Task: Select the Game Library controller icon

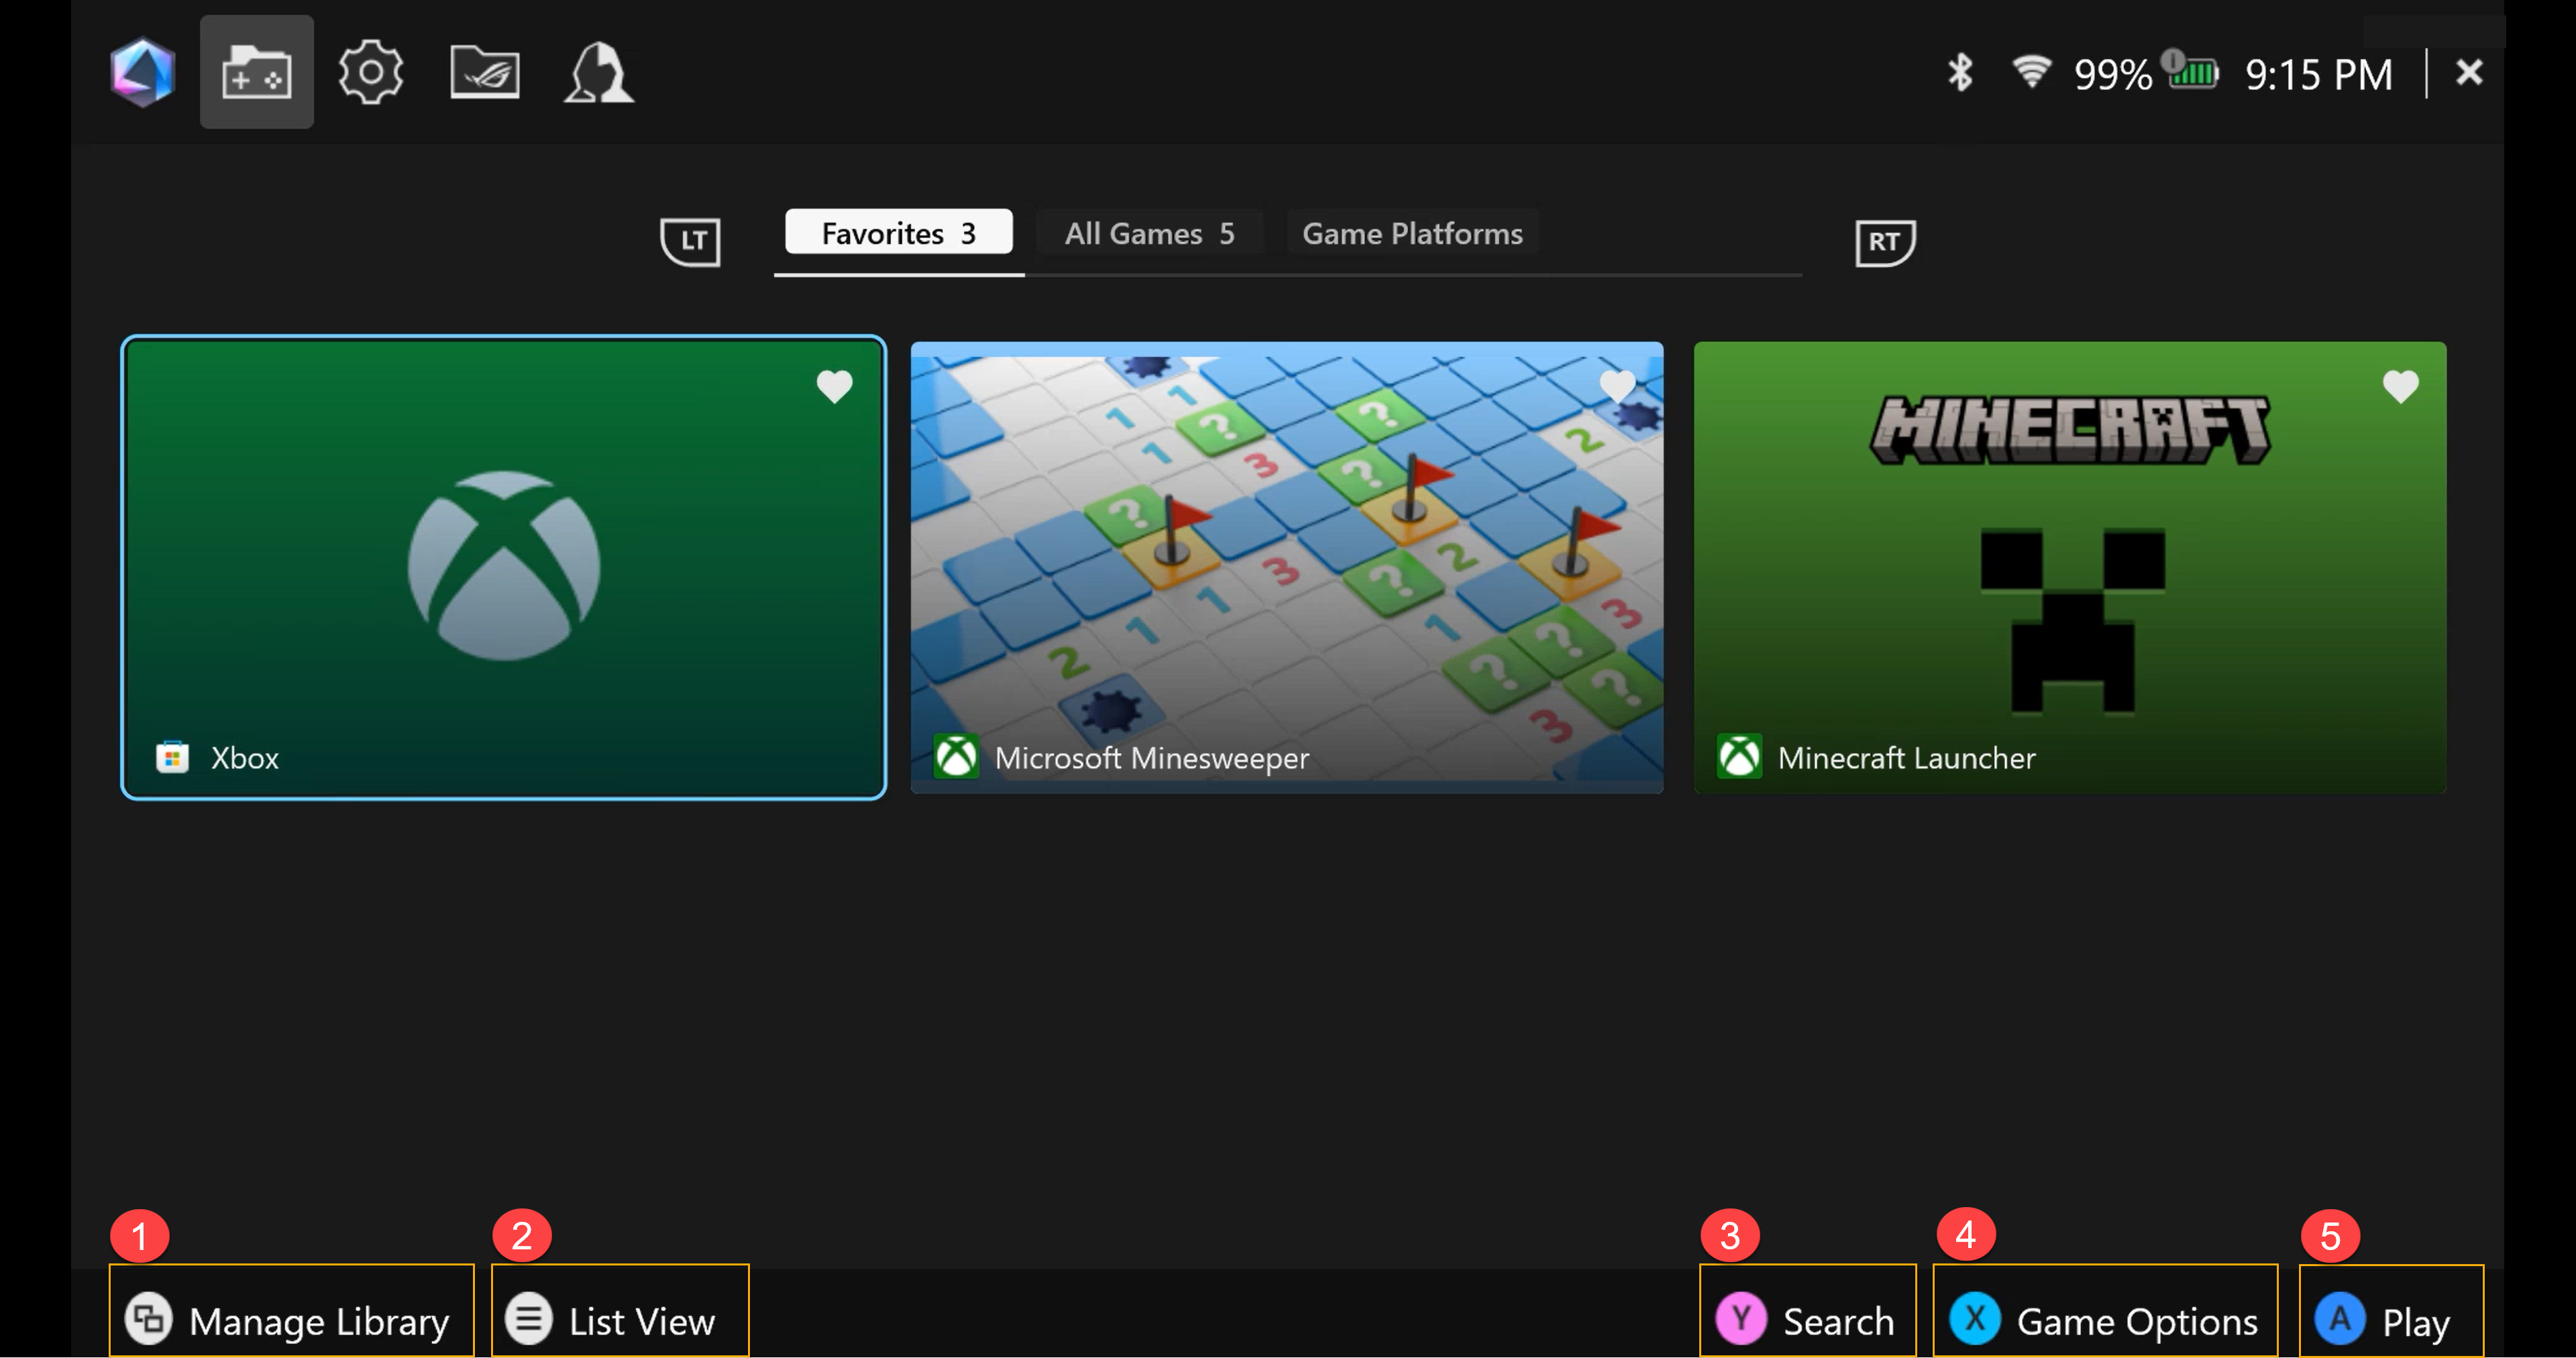Action: click(x=256, y=72)
